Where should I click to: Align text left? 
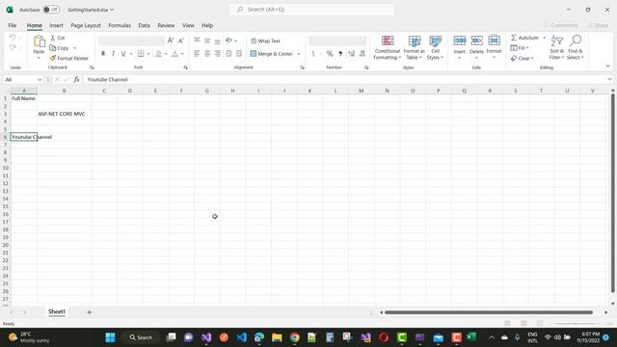(197, 54)
